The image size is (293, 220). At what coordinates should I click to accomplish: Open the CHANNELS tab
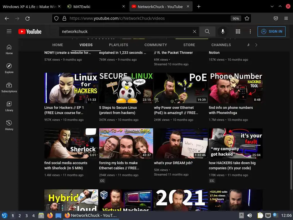coord(221,45)
